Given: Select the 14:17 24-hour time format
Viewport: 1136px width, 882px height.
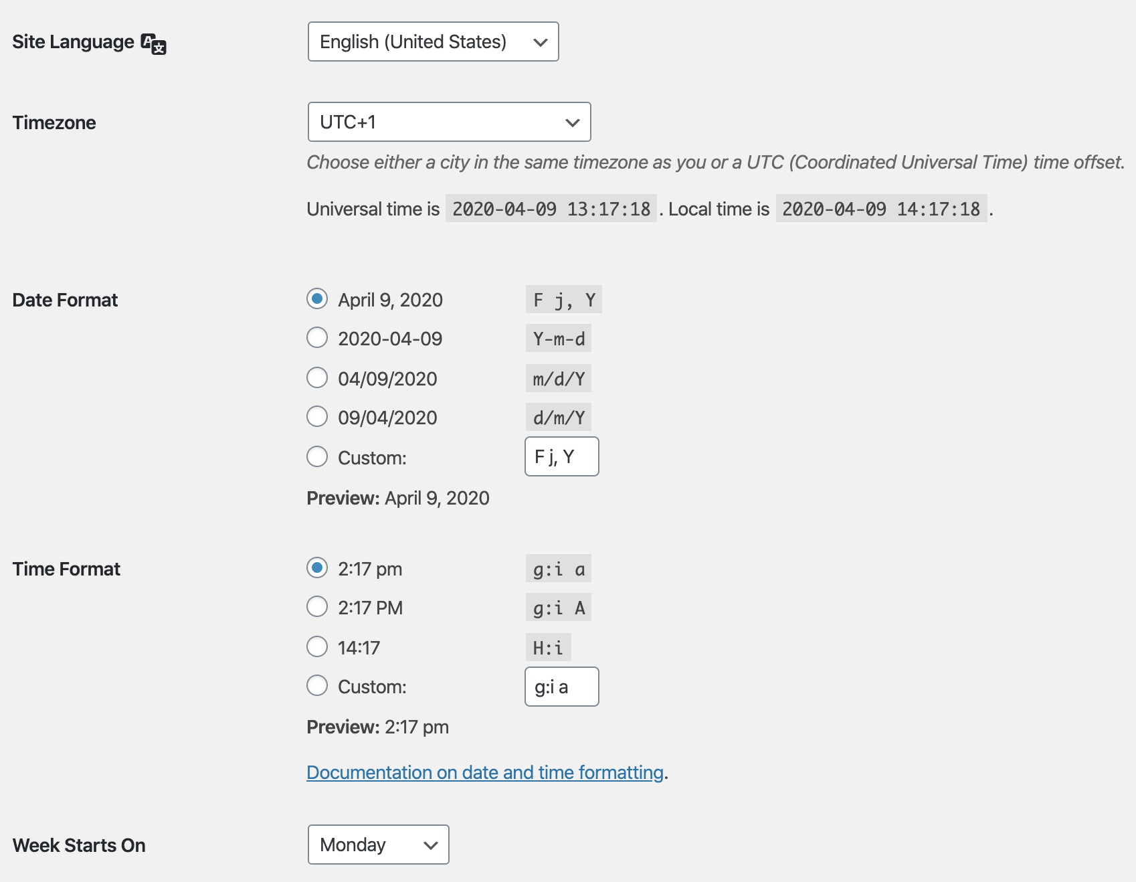Looking at the screenshot, I should point(317,646).
